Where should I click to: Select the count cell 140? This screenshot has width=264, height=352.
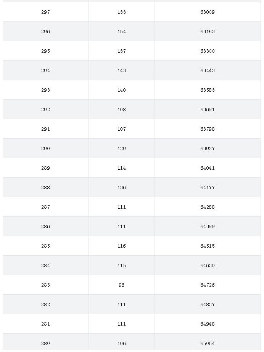coord(121,90)
